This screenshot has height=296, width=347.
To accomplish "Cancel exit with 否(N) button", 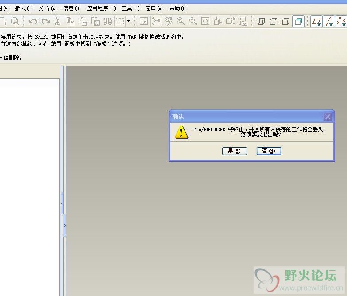I will [269, 151].
